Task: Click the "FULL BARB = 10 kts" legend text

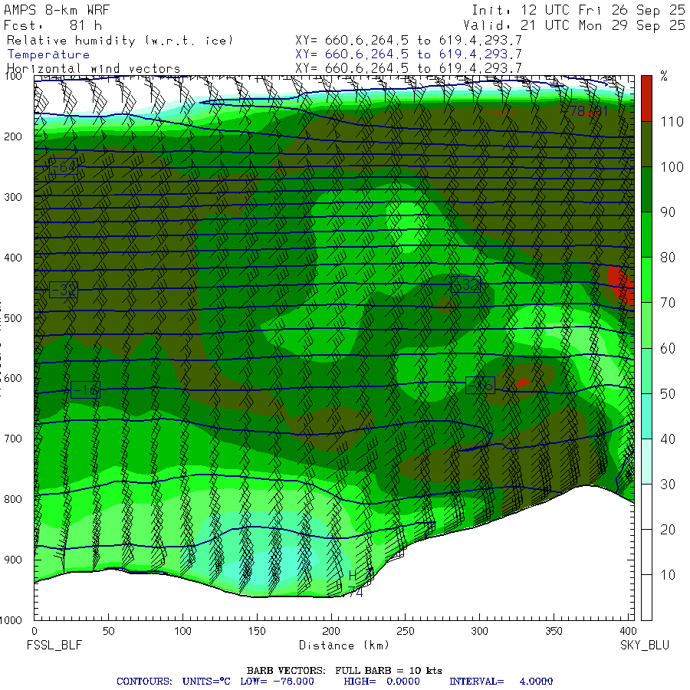Action: click(x=389, y=671)
